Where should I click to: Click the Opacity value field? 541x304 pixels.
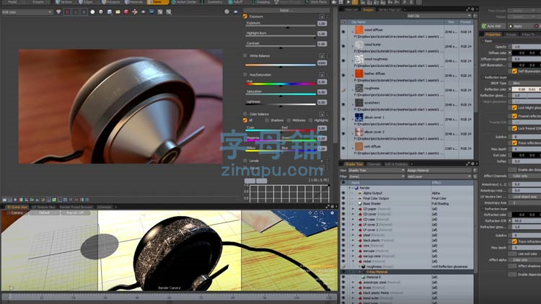pyautogui.click(x=527, y=47)
